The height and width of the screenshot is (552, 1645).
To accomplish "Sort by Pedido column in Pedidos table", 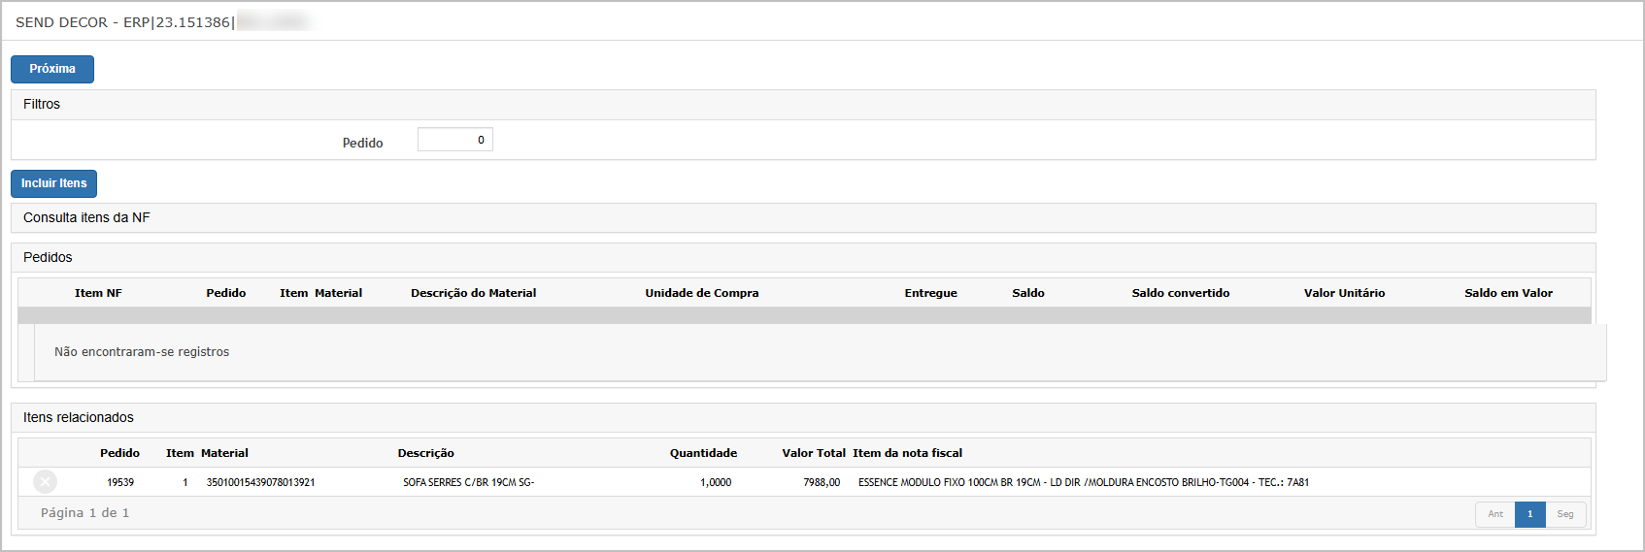I will pos(225,293).
